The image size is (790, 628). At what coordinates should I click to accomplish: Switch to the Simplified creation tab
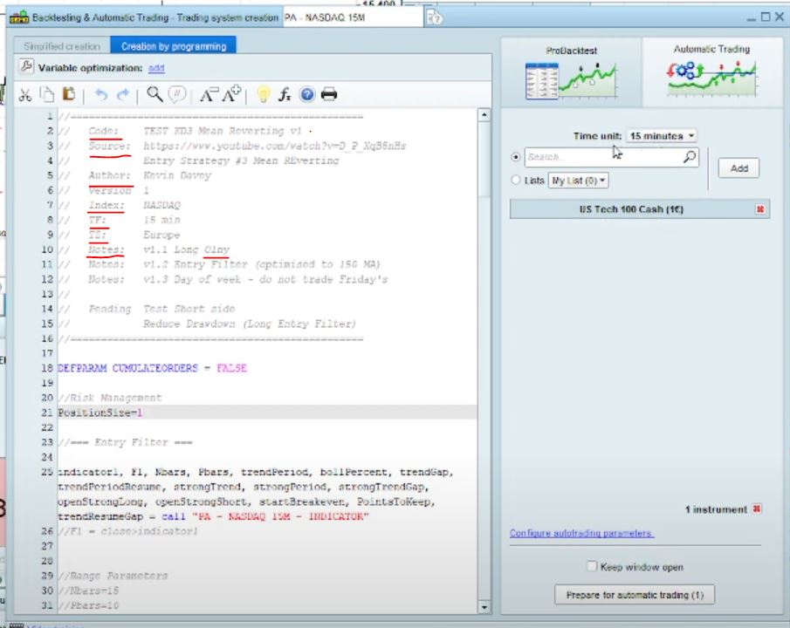pos(62,46)
